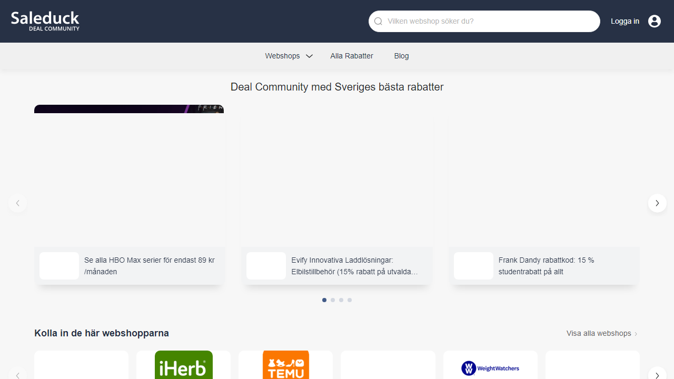Open the user account avatar icon

(655, 21)
